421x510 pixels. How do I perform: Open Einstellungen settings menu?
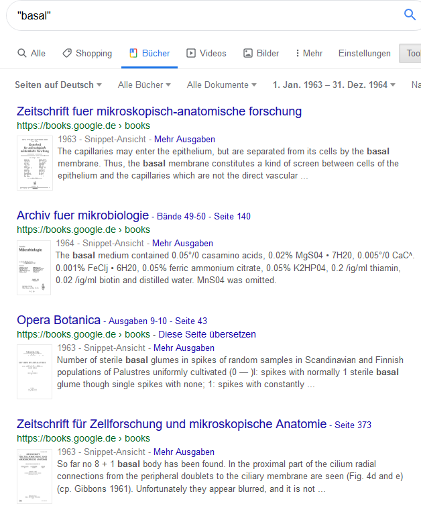pyautogui.click(x=364, y=53)
